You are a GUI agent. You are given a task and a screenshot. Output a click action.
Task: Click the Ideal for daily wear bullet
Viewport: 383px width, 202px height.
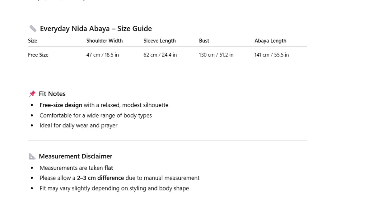click(79, 125)
